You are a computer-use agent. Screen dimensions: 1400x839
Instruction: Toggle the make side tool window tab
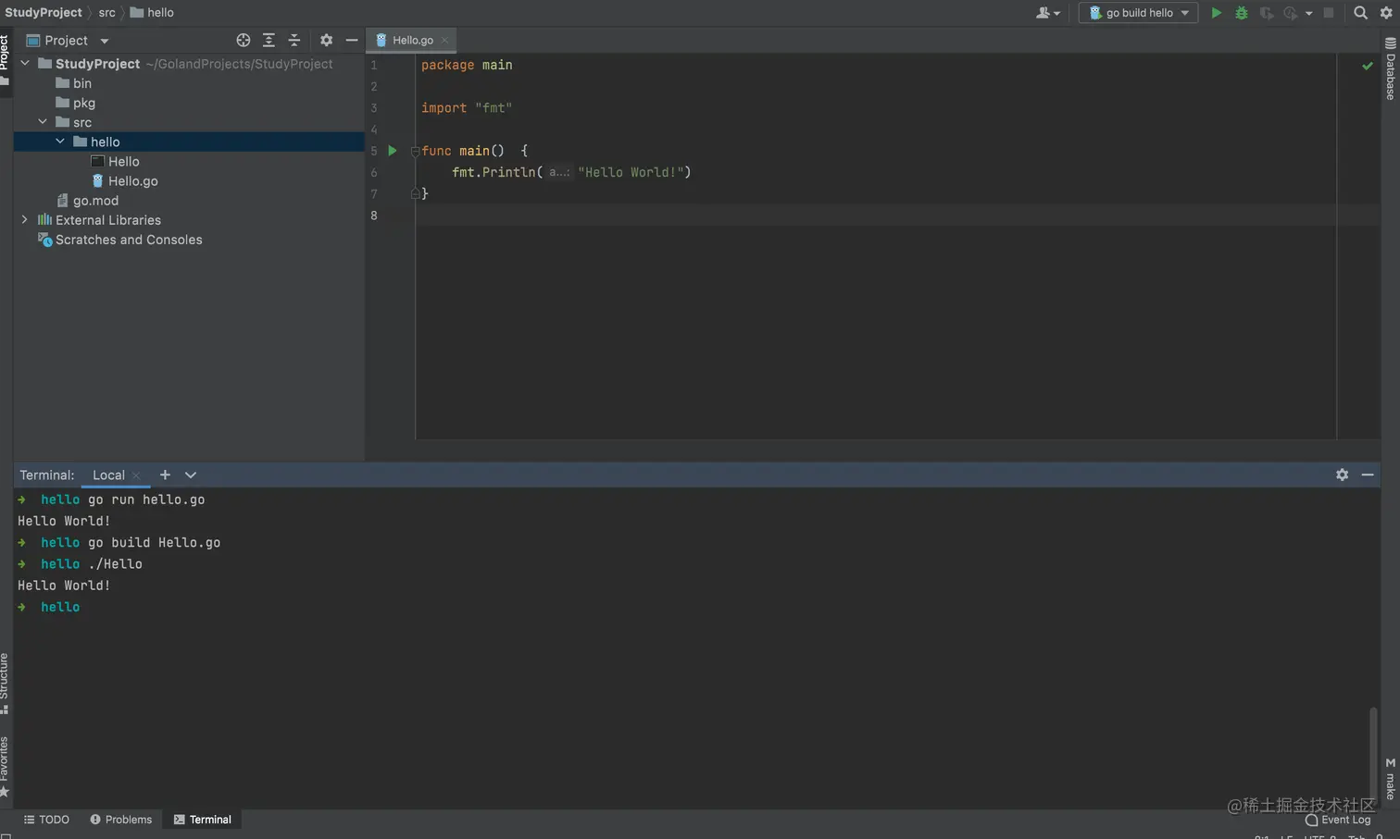tap(1391, 778)
